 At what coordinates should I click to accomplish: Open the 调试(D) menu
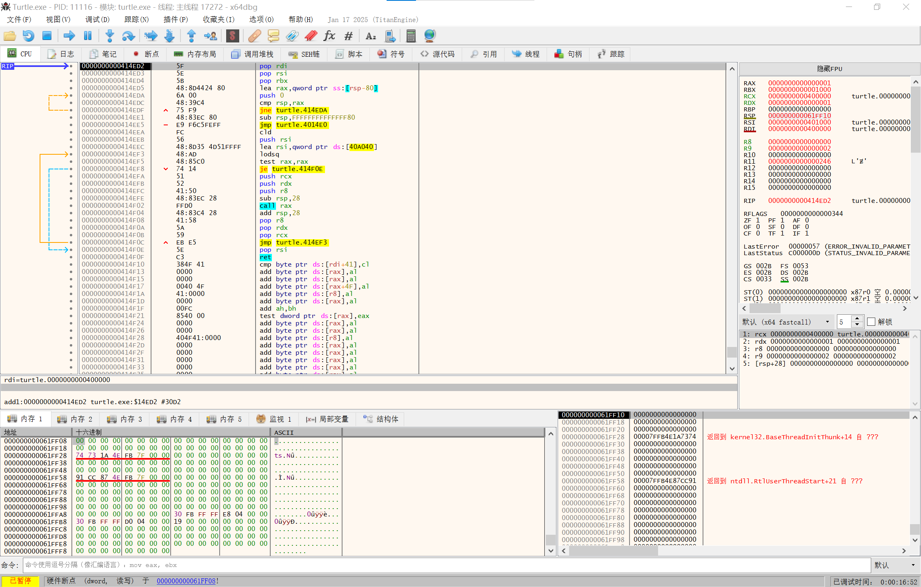tap(97, 20)
